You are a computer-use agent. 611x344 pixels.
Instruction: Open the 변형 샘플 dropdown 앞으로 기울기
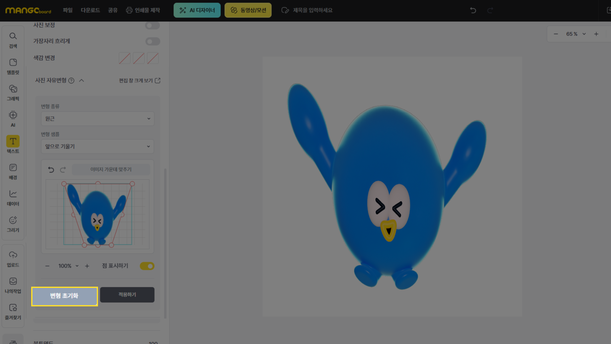[97, 147]
